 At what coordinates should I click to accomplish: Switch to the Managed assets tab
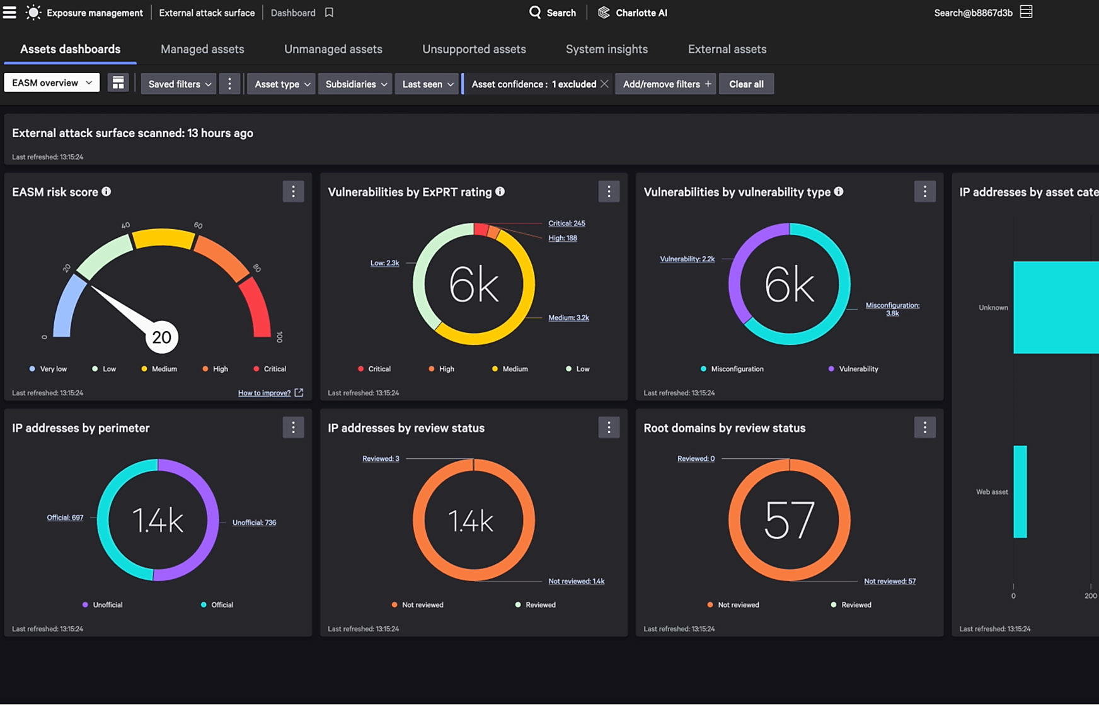coord(202,49)
